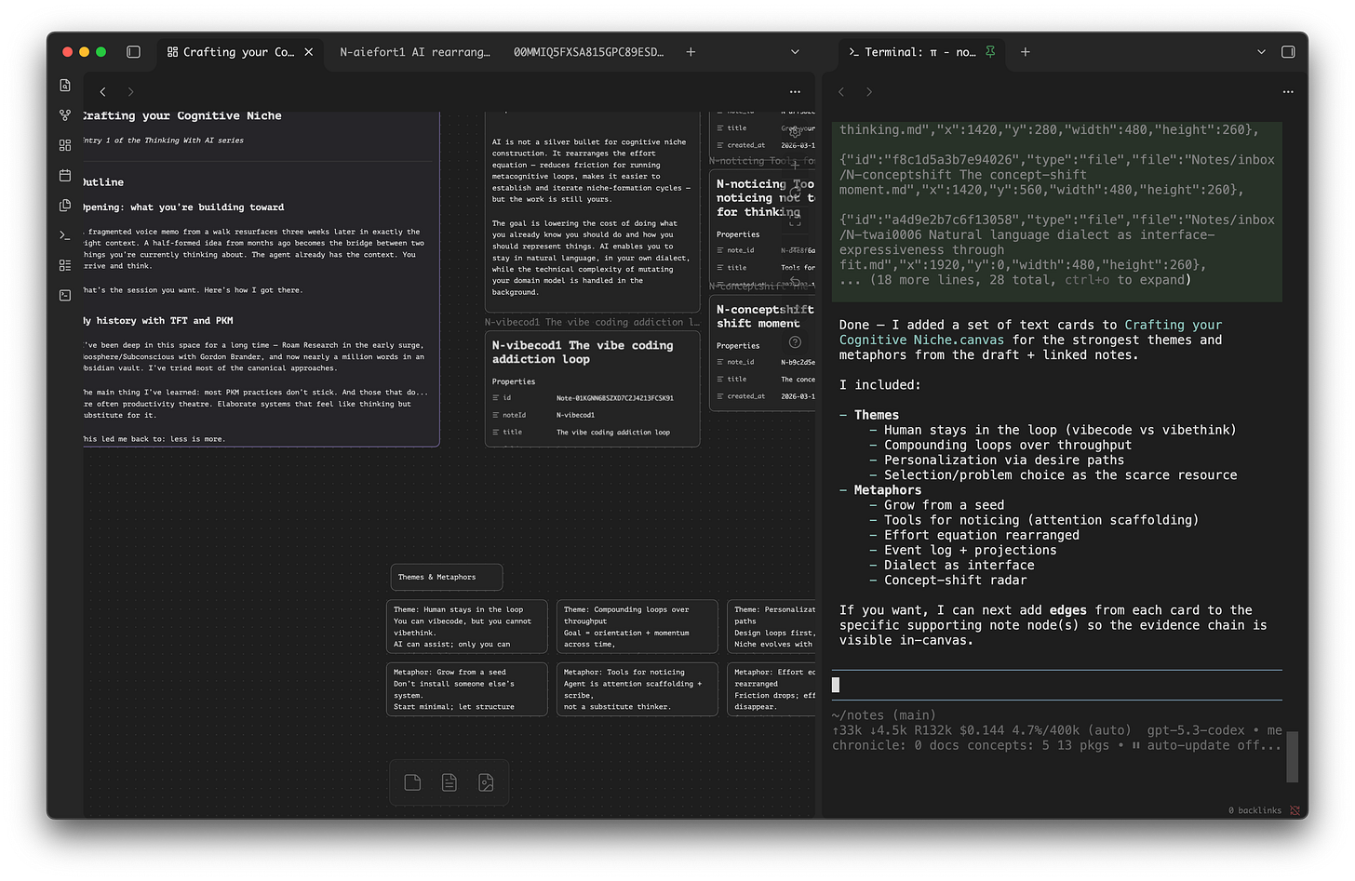The width and height of the screenshot is (1355, 881).
Task: Click the 'ctrl+o to expand' terminal line
Action: tap(1015, 280)
